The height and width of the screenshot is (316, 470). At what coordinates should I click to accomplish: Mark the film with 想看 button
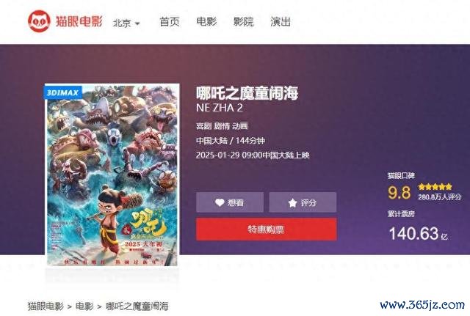pos(230,202)
